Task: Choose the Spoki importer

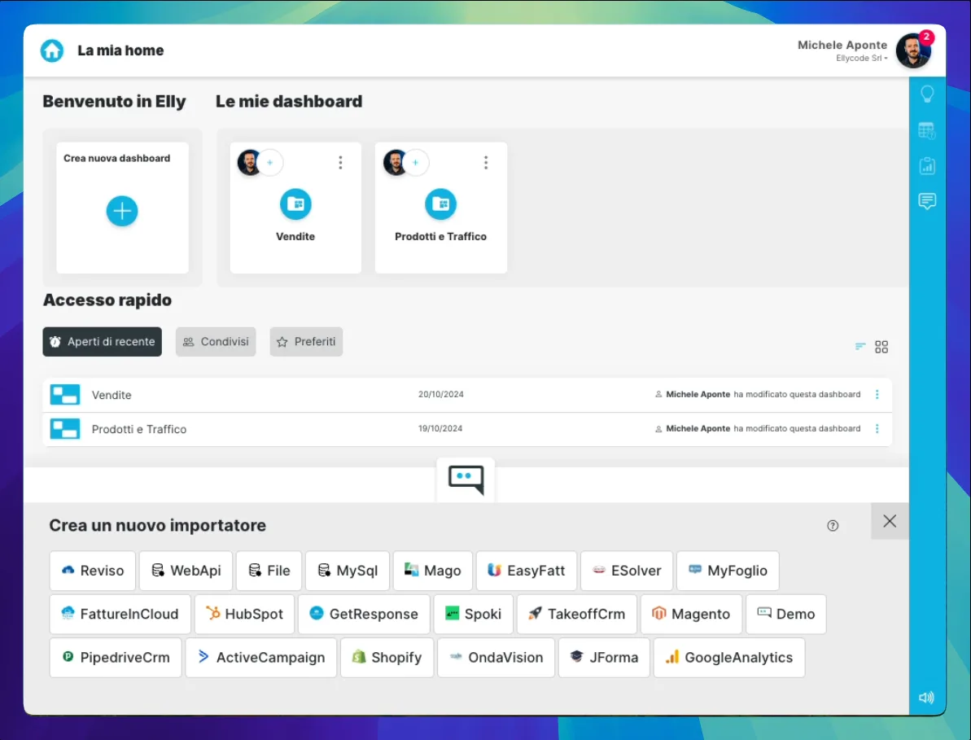Action: 473,615
